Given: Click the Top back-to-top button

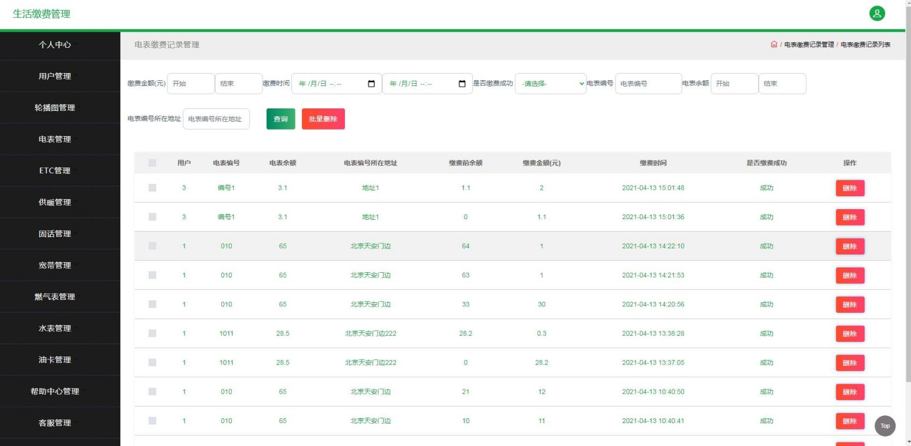Looking at the screenshot, I should pyautogui.click(x=884, y=426).
